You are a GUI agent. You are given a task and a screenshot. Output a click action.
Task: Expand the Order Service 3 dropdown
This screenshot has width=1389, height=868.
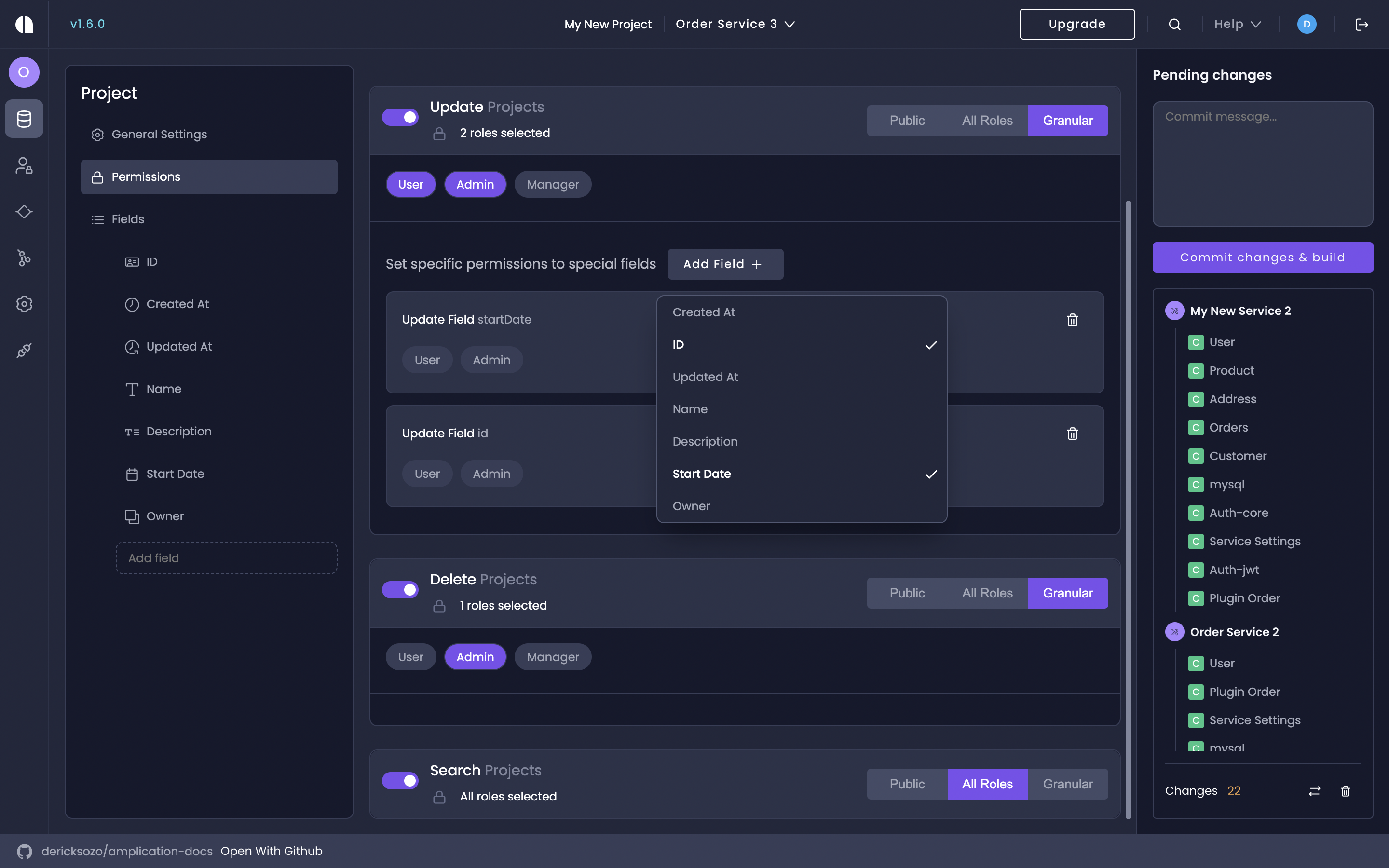tap(735, 24)
